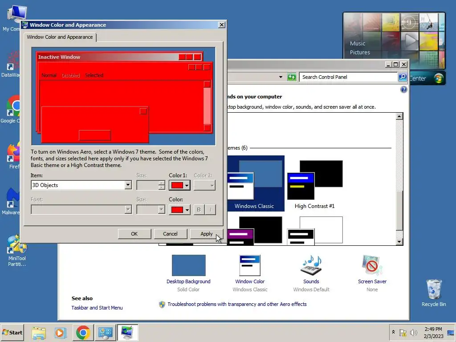Open the address bar history dropdown arrow
Viewport: 456px width, 342px height.
(x=281, y=77)
